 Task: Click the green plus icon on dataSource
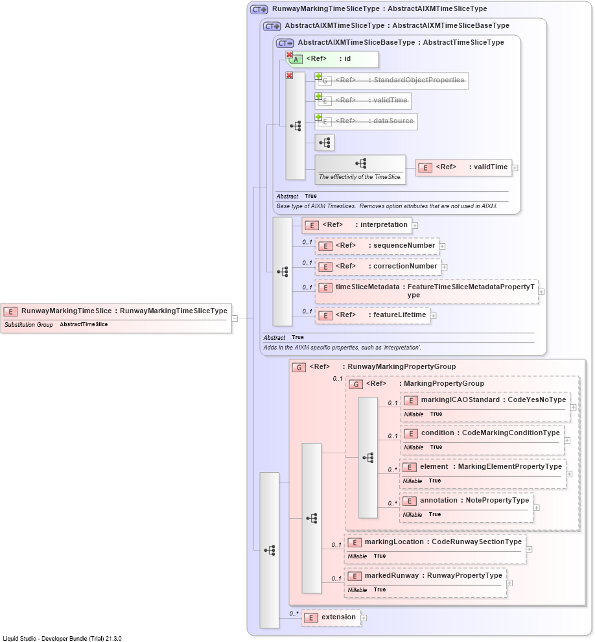(x=318, y=117)
